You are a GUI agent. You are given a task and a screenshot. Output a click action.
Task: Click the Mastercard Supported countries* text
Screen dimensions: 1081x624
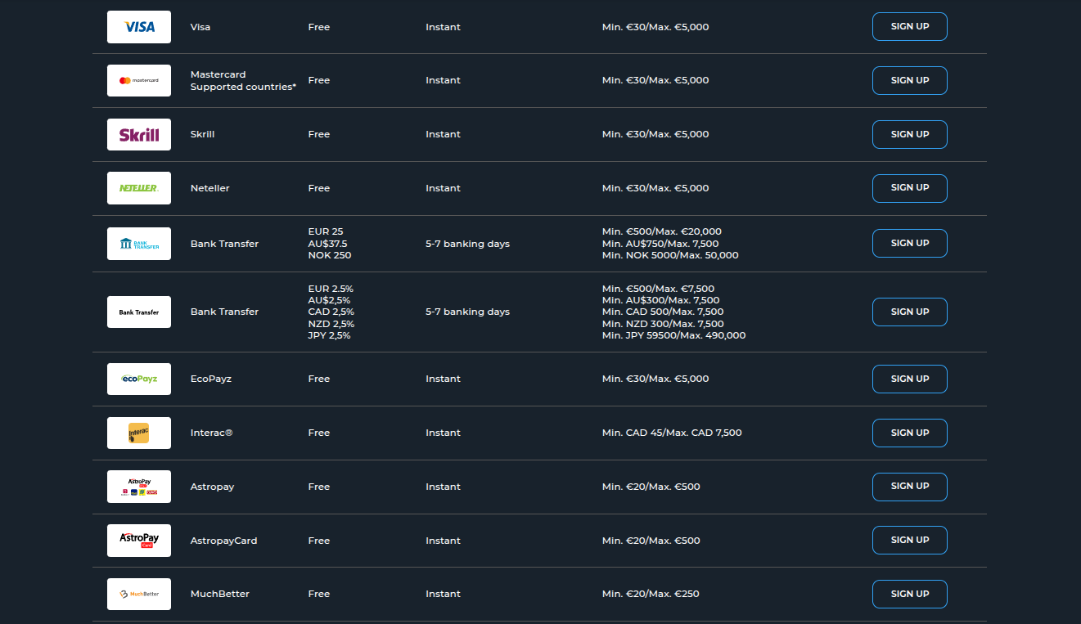coord(243,87)
